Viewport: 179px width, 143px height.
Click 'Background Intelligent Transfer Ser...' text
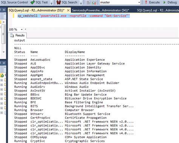tap(99, 106)
